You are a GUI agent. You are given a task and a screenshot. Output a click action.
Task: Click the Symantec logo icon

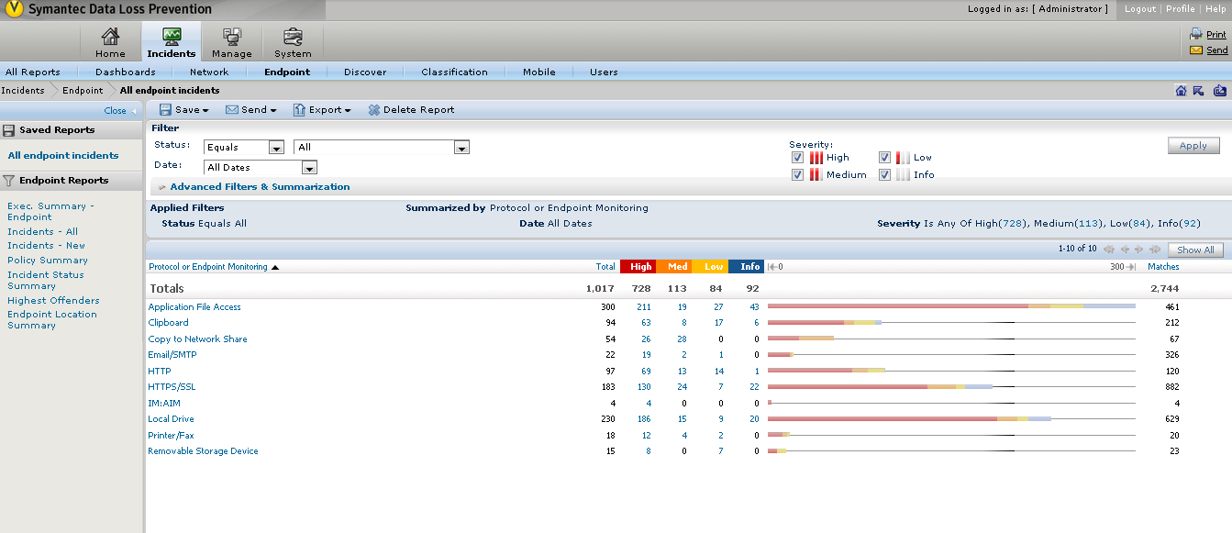14,10
